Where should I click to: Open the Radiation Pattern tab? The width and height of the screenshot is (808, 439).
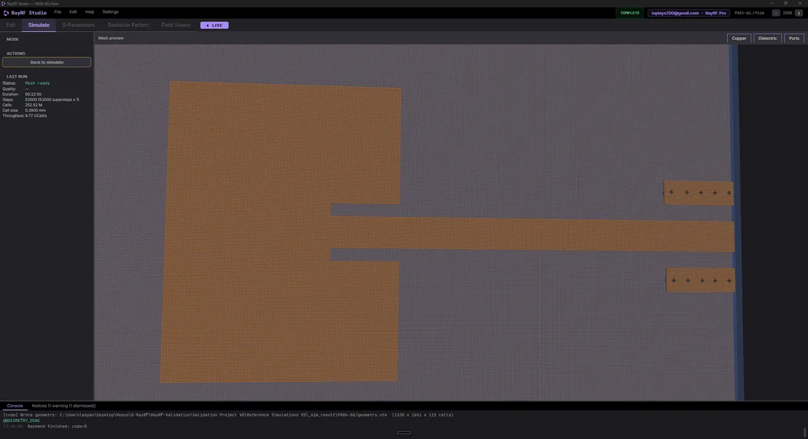128,25
